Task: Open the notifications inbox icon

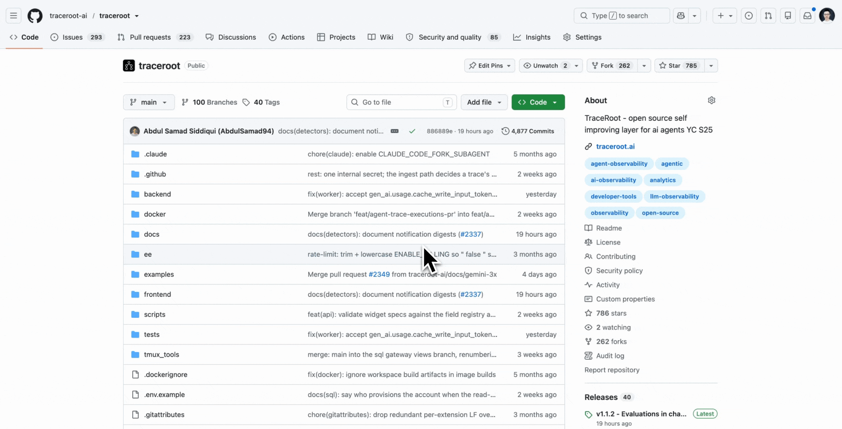Action: 807,16
